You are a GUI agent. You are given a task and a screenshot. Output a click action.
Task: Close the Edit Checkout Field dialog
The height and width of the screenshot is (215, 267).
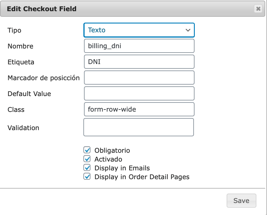258,9
